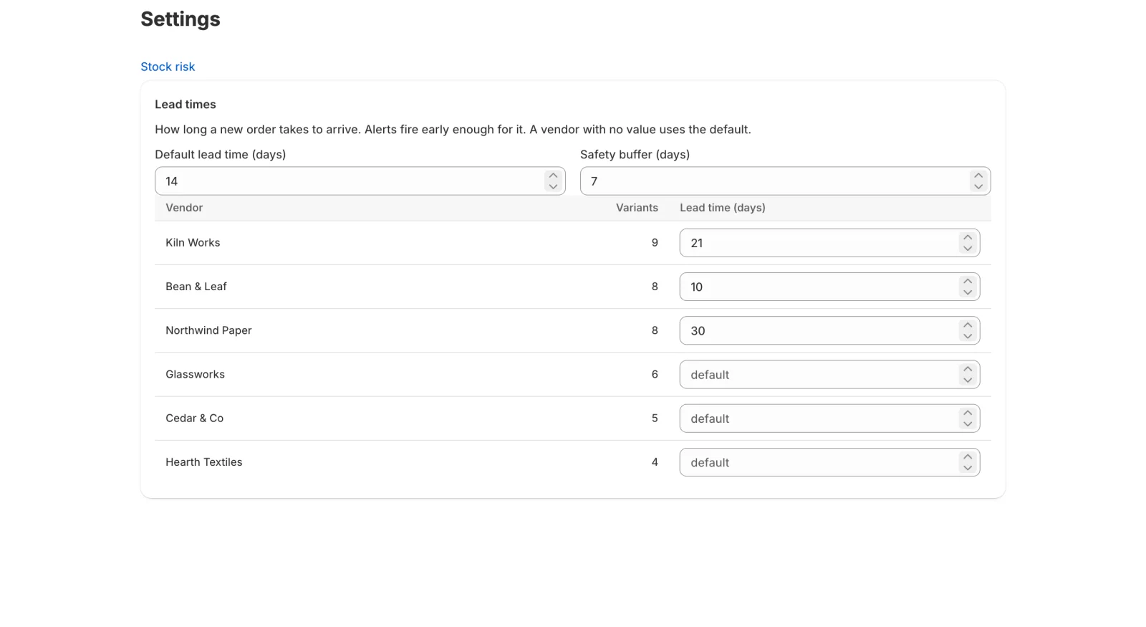Click the Variants column header
Image resolution: width=1146 pixels, height=627 pixels.
click(x=637, y=208)
